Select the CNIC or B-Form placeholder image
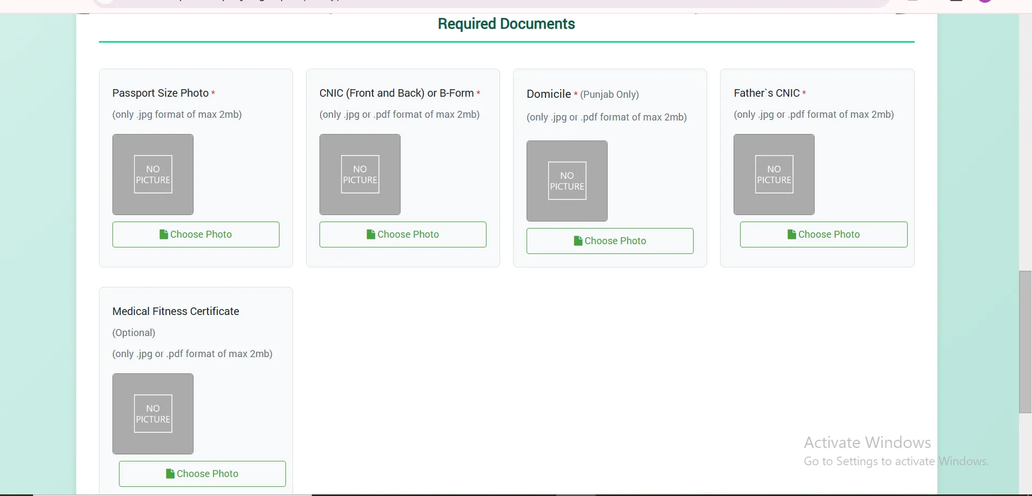The width and height of the screenshot is (1032, 496). tap(360, 175)
